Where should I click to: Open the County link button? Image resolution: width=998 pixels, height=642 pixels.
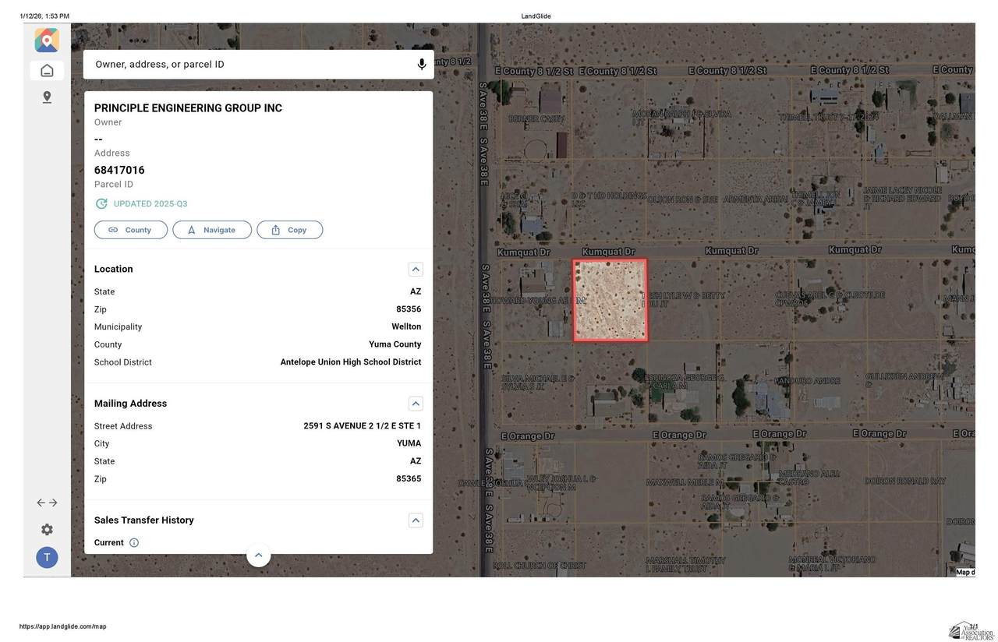pyautogui.click(x=130, y=230)
